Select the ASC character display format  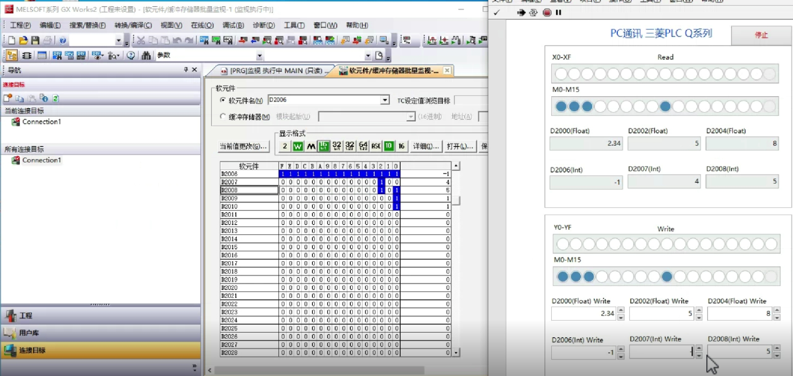pyautogui.click(x=376, y=146)
